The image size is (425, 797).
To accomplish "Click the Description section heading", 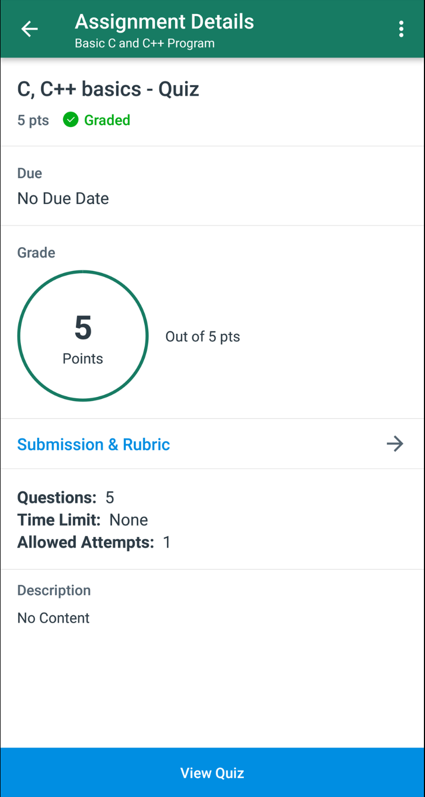I will tap(54, 590).
